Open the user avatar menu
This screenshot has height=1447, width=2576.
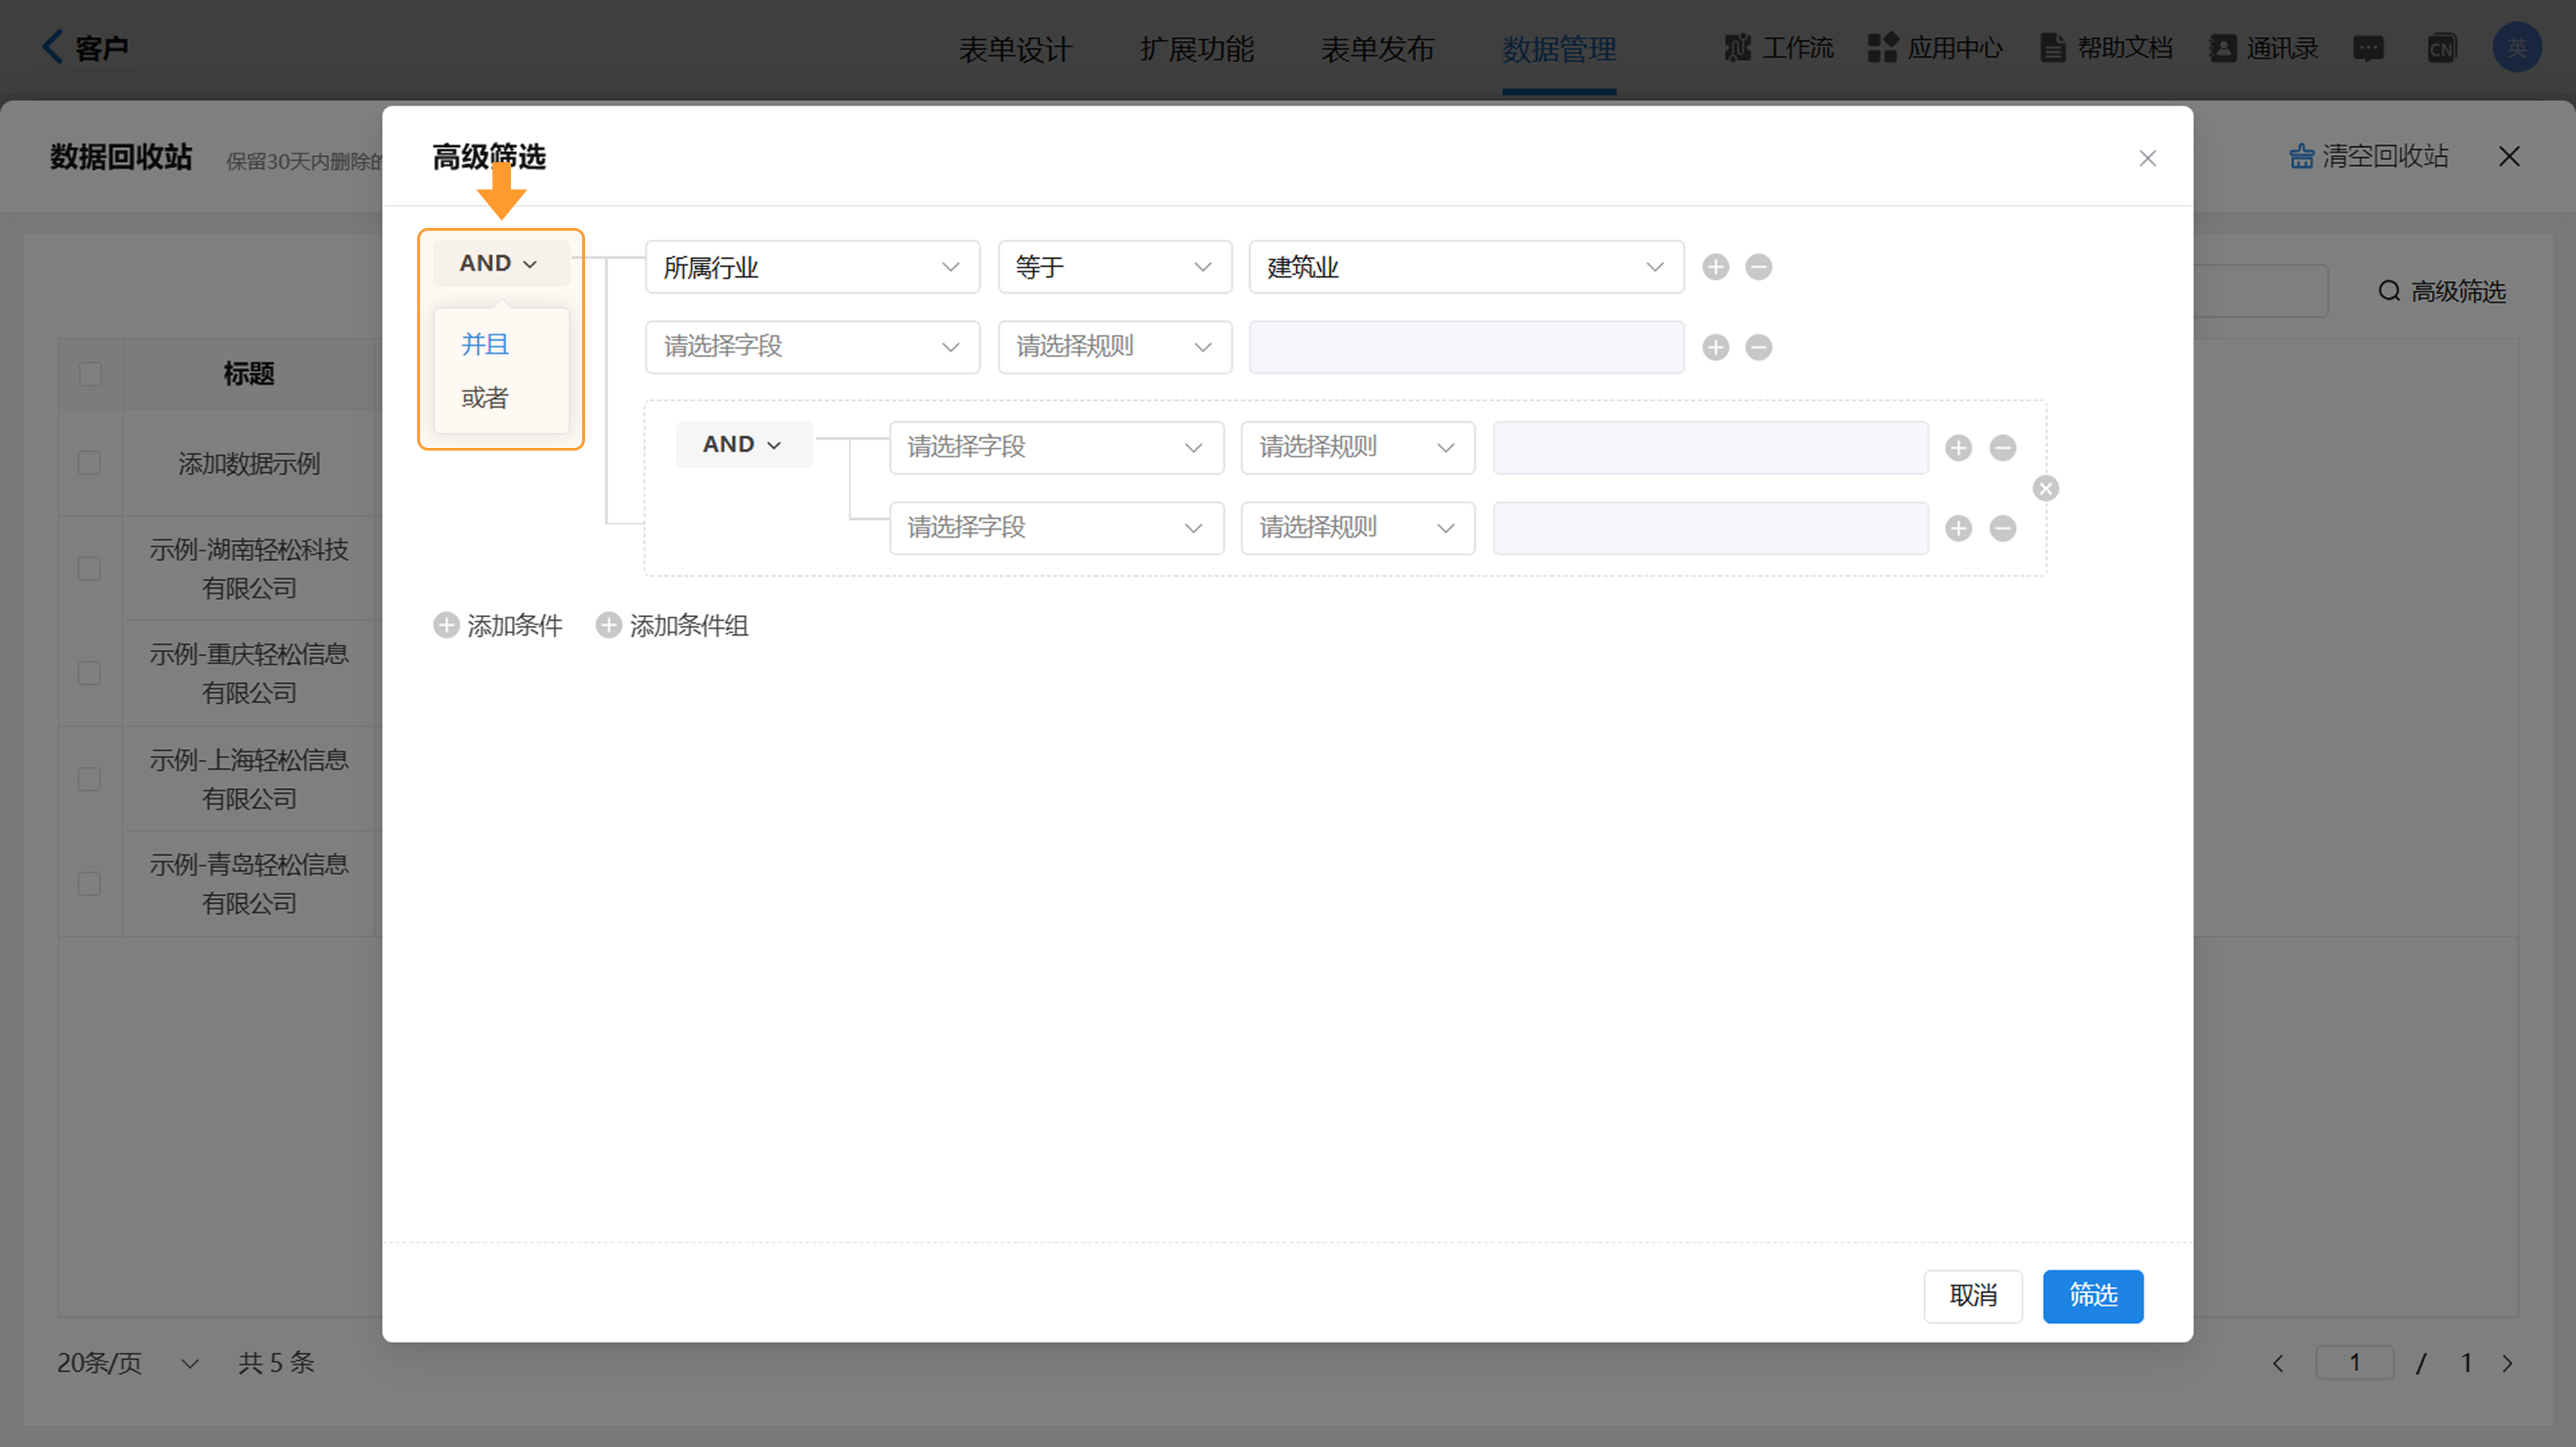2517,47
